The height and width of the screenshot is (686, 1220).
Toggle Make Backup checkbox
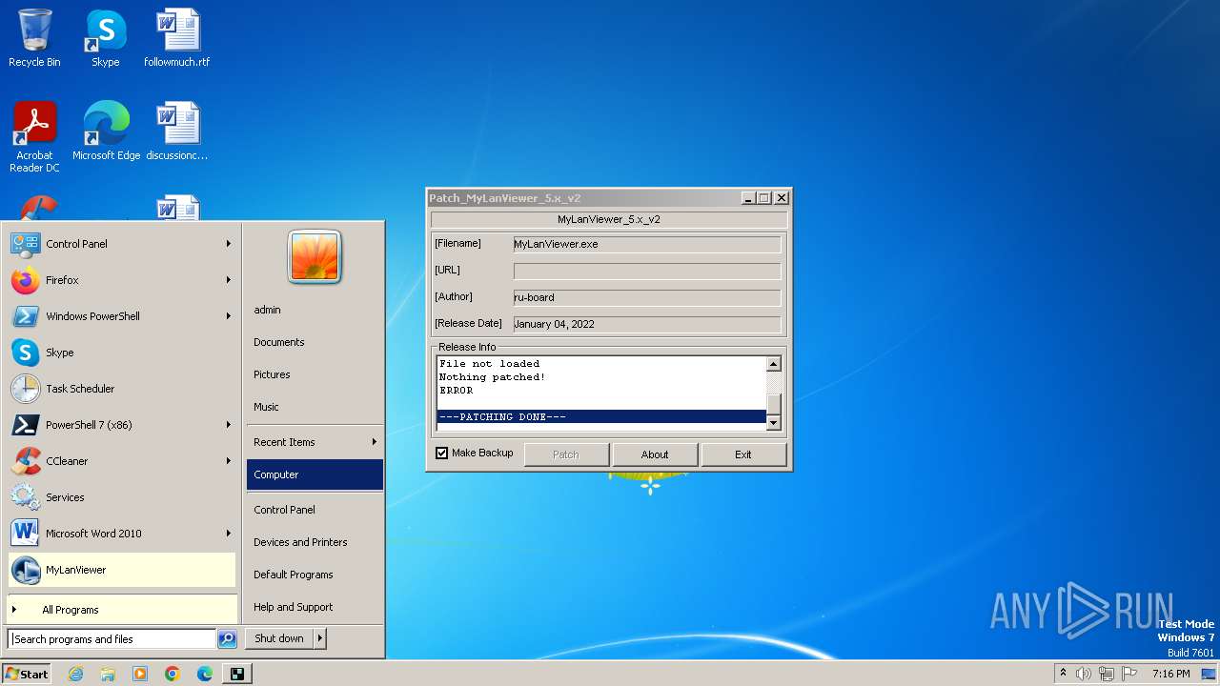(441, 454)
